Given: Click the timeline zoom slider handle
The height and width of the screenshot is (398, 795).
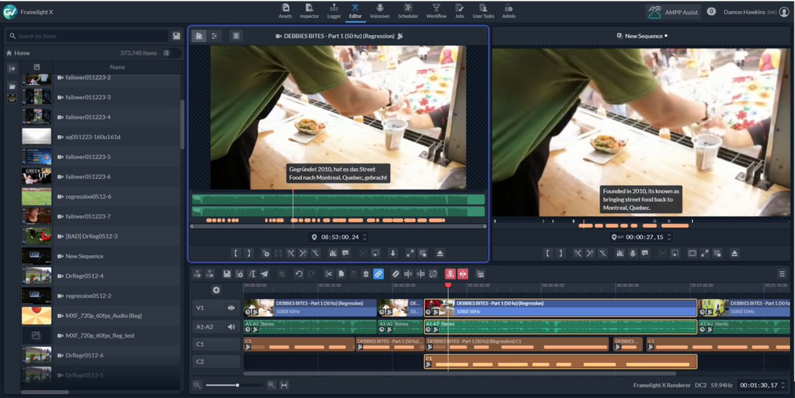Looking at the screenshot, I should point(237,385).
